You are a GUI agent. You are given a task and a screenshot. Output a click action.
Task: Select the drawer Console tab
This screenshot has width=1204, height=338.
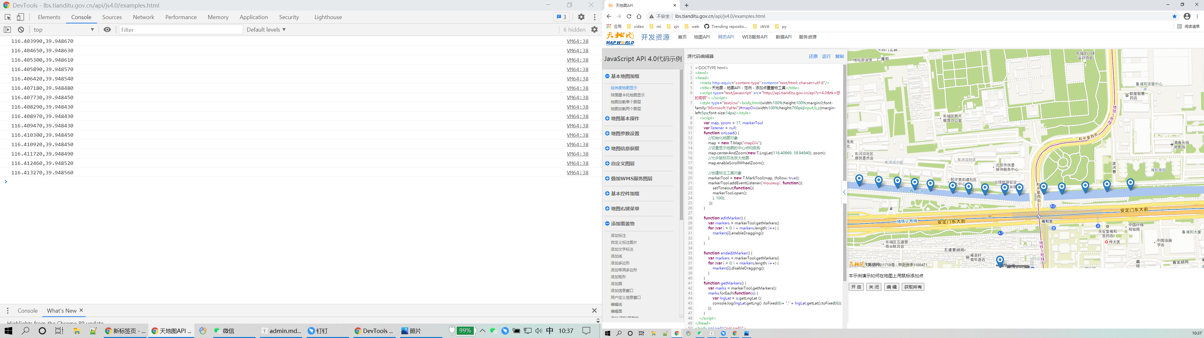pyautogui.click(x=28, y=311)
